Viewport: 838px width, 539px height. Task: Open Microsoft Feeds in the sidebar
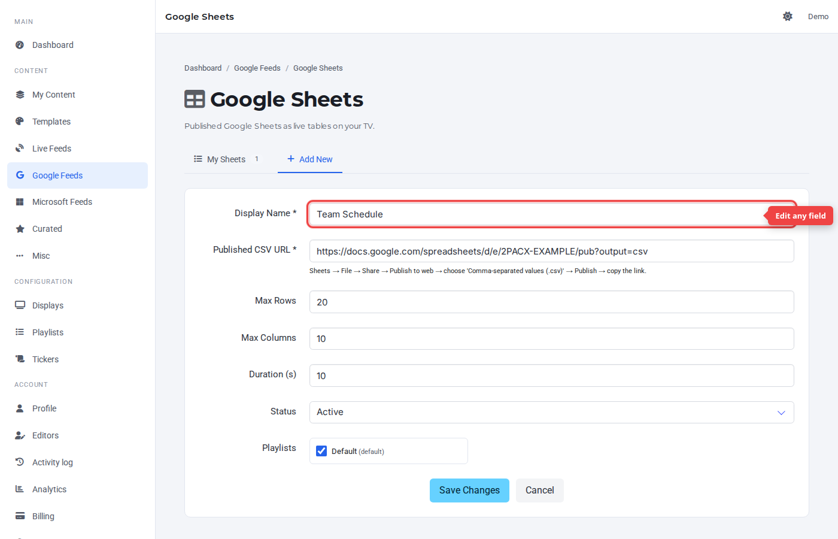[x=77, y=202]
